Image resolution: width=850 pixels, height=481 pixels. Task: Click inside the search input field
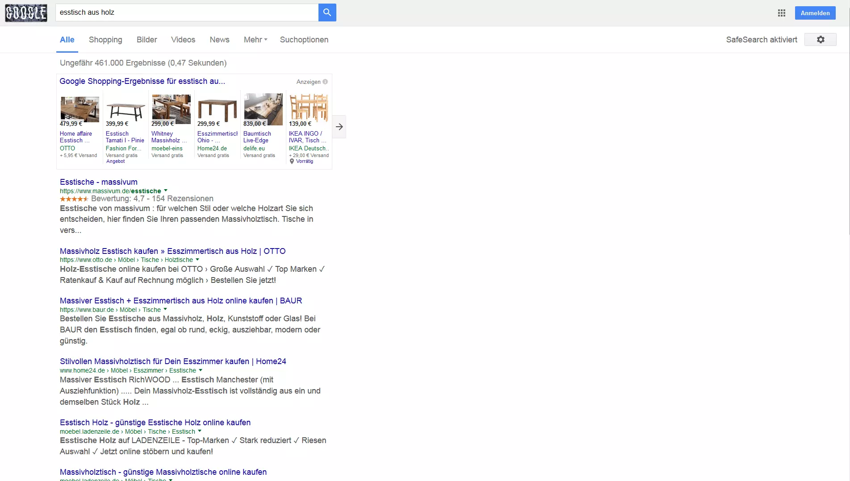point(187,12)
